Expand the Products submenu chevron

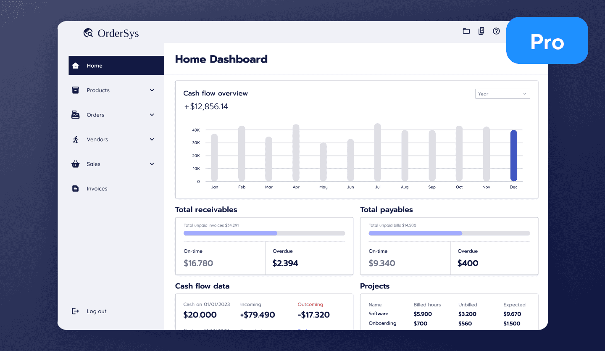click(x=152, y=90)
